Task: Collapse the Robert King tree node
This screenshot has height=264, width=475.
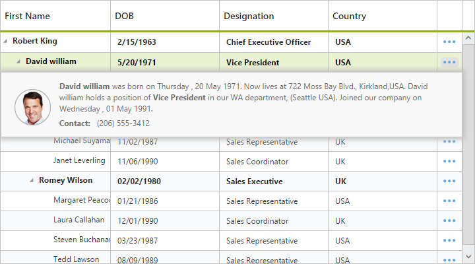Action: coord(6,41)
